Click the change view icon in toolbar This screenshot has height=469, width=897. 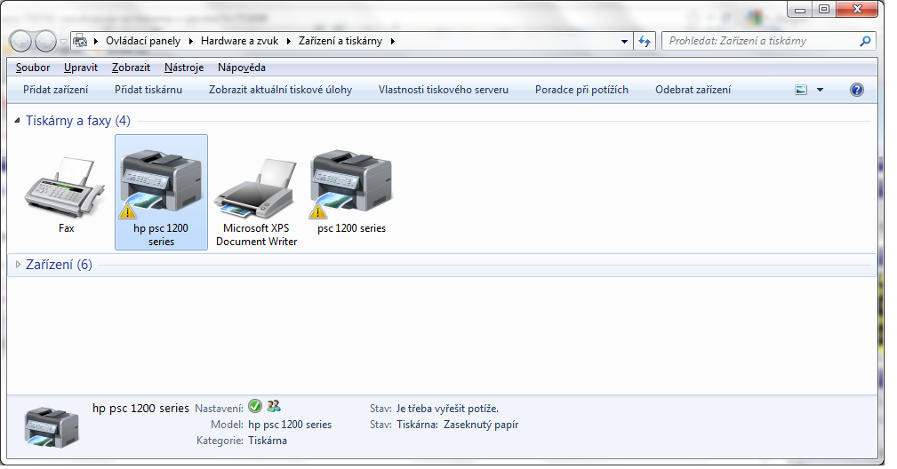[801, 90]
